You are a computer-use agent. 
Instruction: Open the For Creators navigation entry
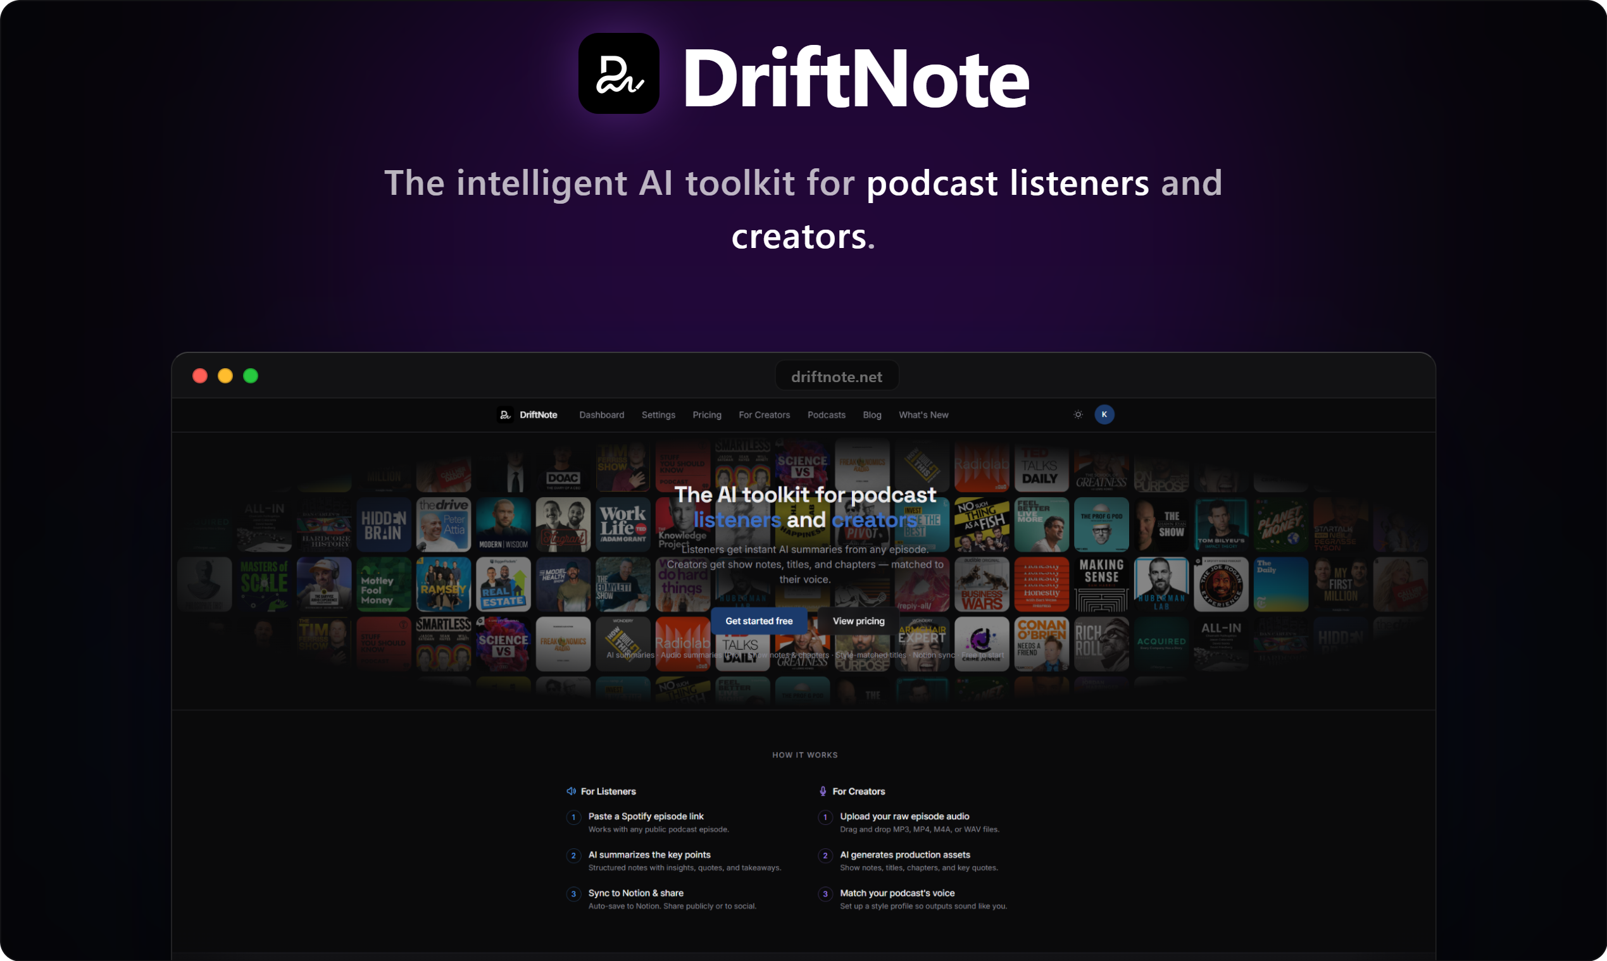[765, 414]
